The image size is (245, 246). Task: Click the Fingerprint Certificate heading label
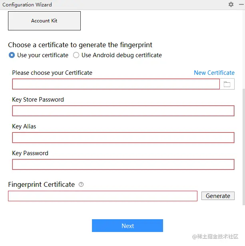point(42,184)
